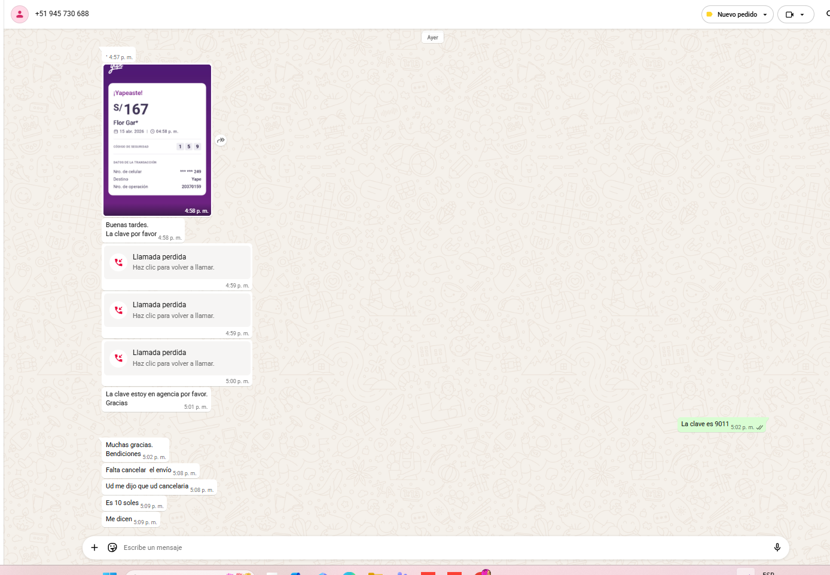Open the attach plus menu
The width and height of the screenshot is (830, 575).
tap(94, 548)
